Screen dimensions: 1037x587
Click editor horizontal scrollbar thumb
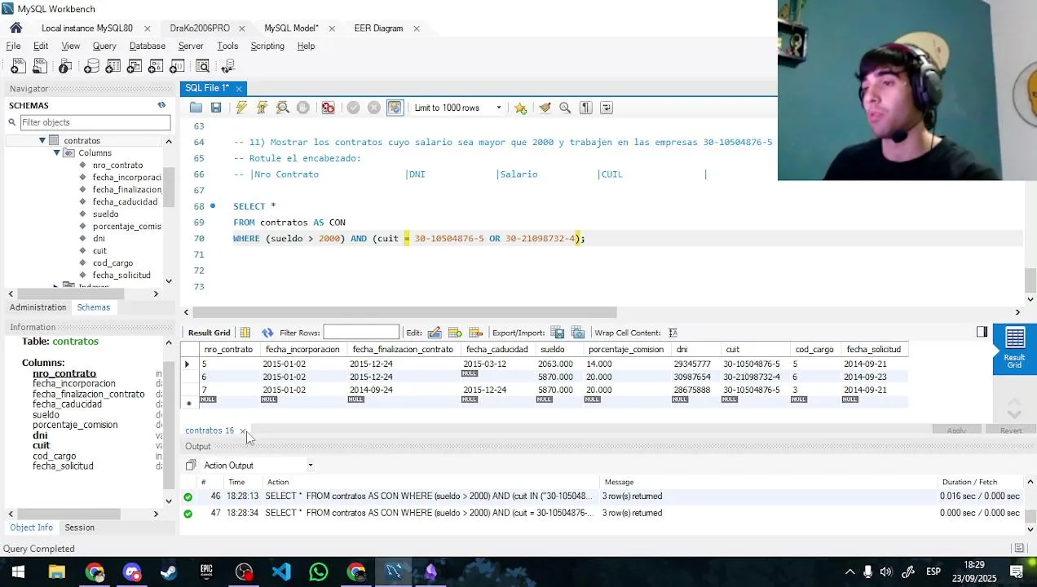pyautogui.click(x=405, y=312)
